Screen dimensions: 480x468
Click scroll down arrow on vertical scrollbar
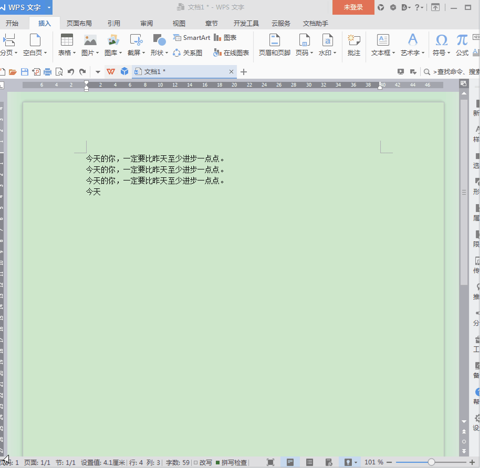click(x=464, y=421)
